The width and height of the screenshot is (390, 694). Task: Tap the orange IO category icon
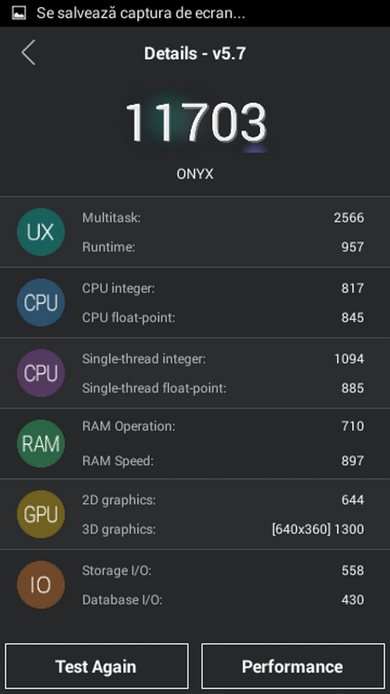41,585
